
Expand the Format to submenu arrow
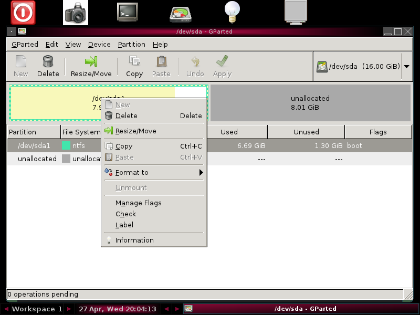pyautogui.click(x=201, y=173)
